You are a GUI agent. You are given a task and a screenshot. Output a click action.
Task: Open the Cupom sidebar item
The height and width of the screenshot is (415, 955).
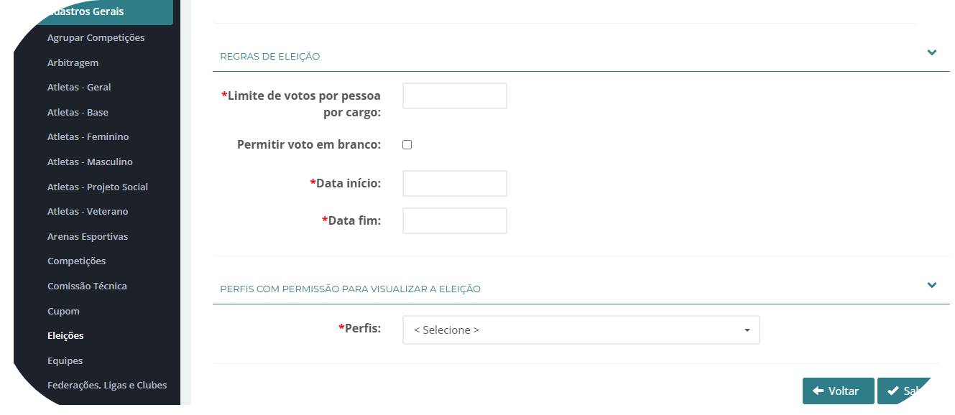(x=63, y=312)
